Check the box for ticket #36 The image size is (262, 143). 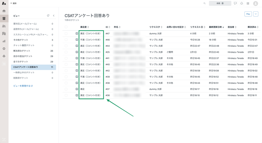66,95
